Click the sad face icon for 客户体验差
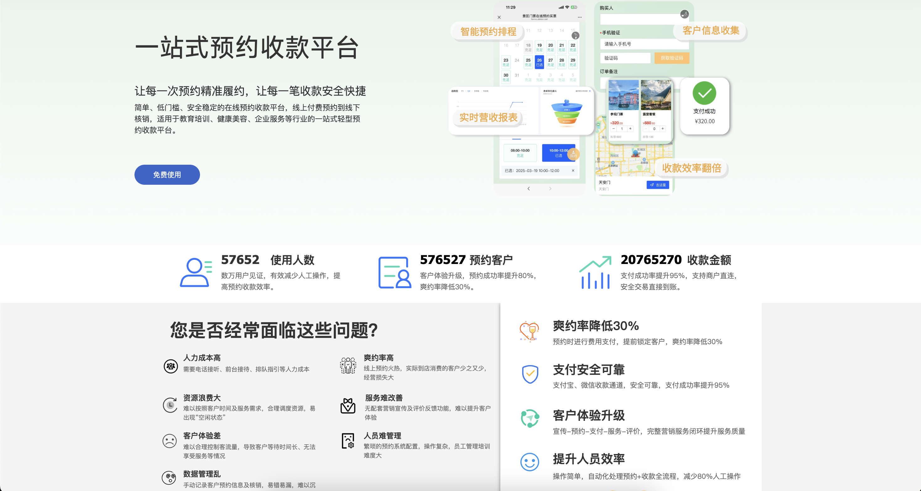 (170, 441)
